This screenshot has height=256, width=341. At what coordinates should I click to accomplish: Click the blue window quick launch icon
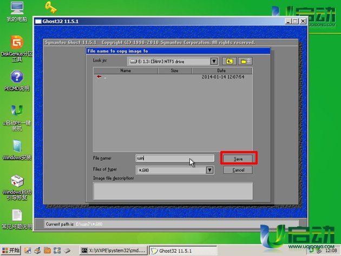57,251
